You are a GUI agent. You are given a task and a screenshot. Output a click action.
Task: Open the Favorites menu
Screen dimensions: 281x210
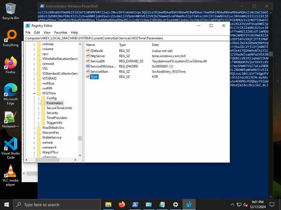tap(61, 33)
